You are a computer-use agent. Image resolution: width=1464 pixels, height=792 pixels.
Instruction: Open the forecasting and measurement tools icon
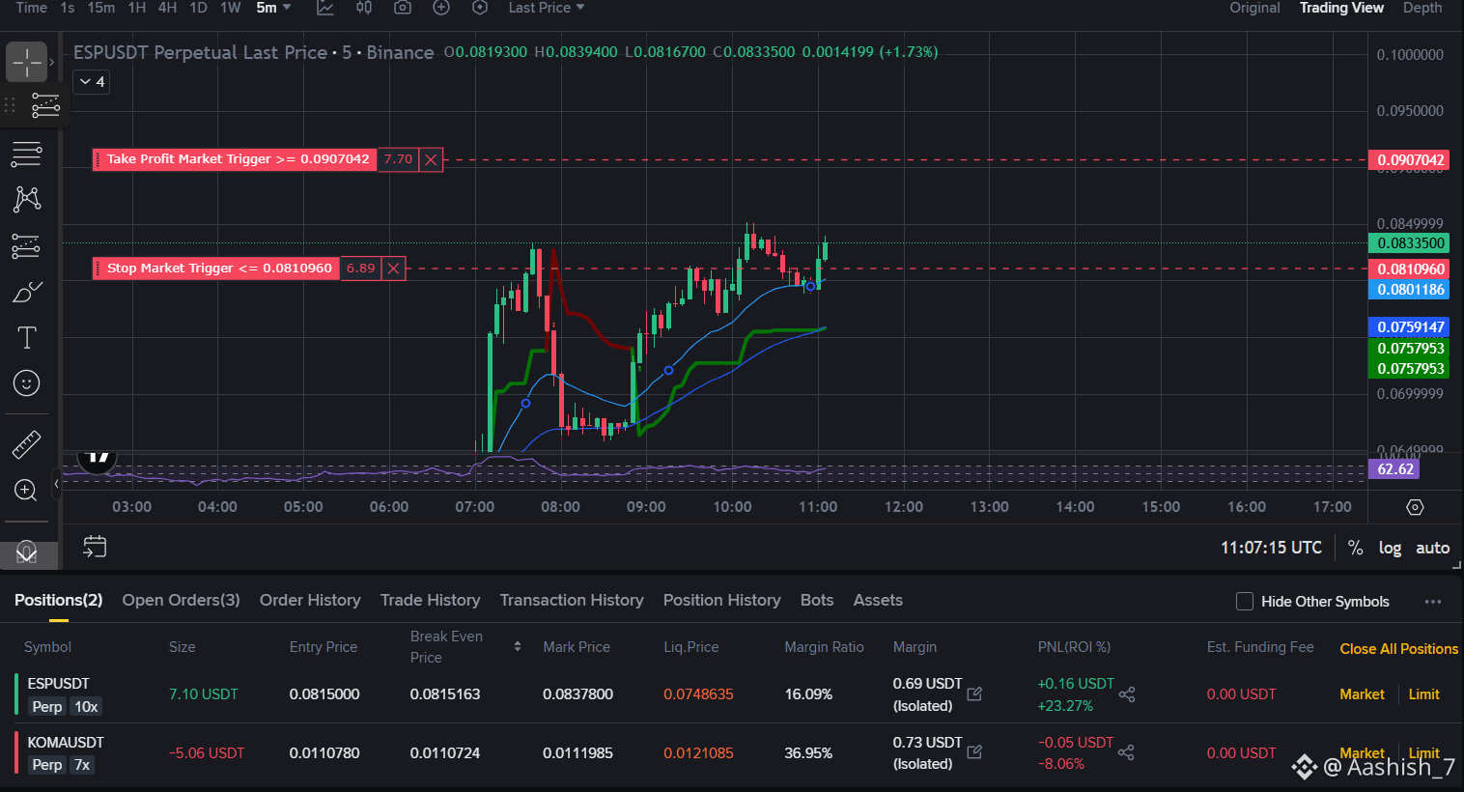27,246
